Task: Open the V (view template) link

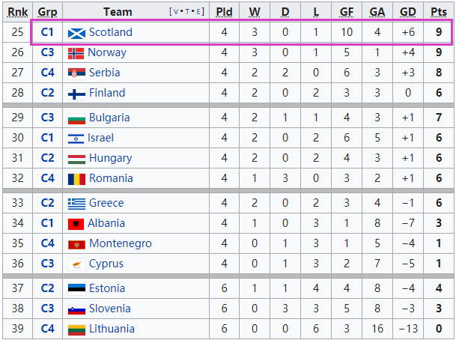Action: (177, 12)
